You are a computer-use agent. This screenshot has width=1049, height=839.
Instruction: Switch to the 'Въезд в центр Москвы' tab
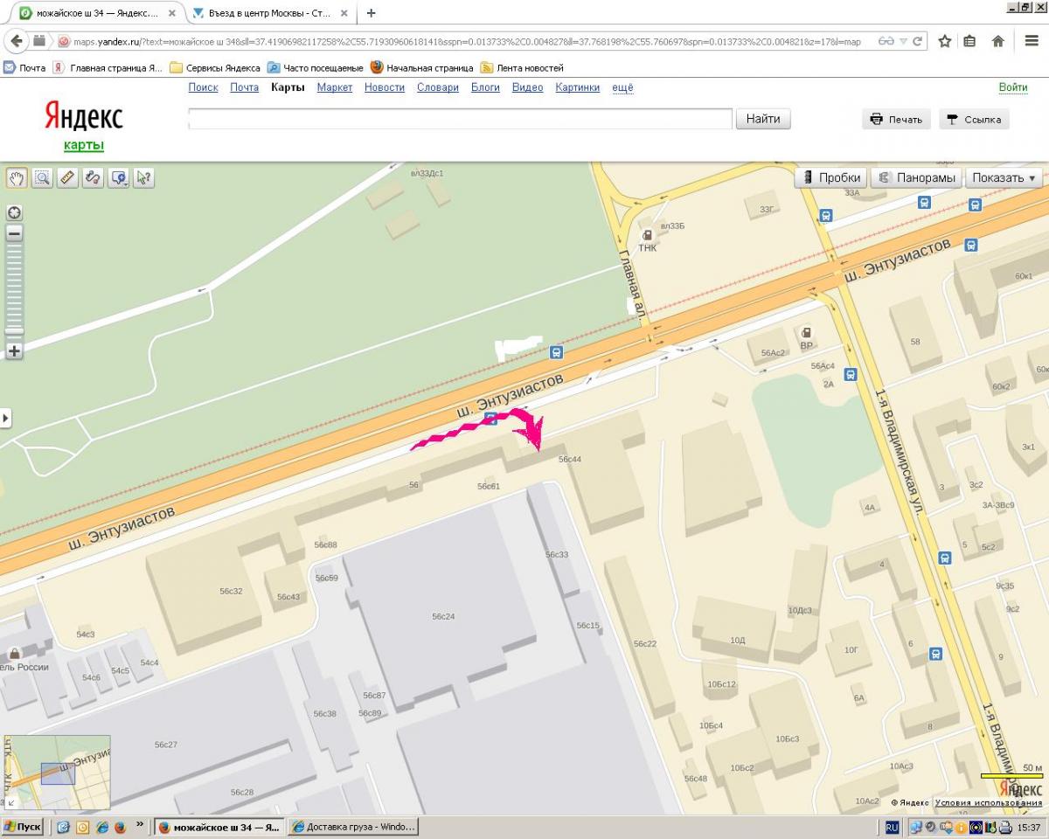pos(270,13)
